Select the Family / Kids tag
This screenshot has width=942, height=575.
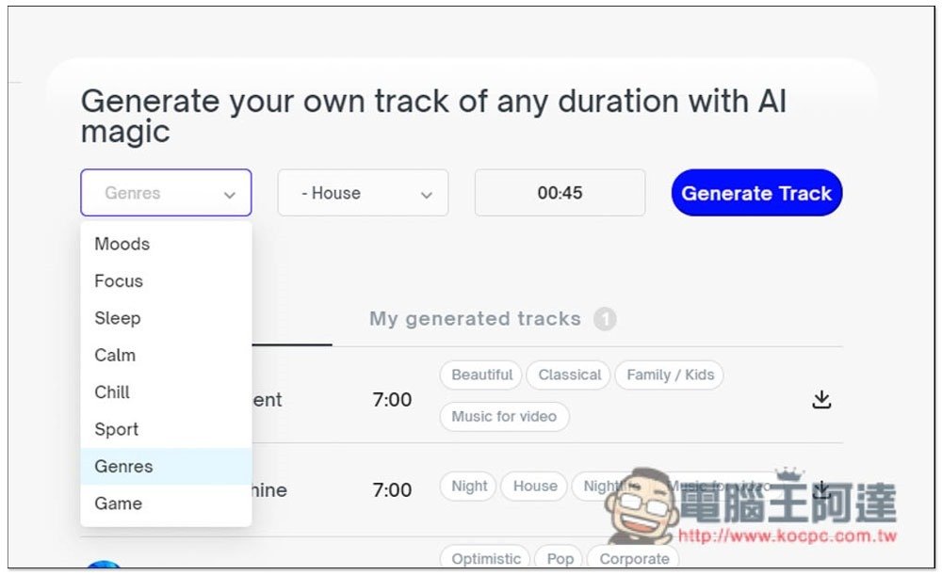670,375
